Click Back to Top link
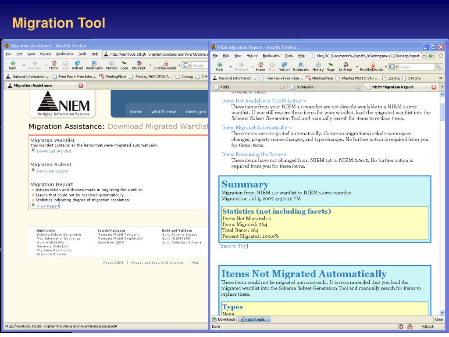Screen dimensions: 449x337 (233, 246)
